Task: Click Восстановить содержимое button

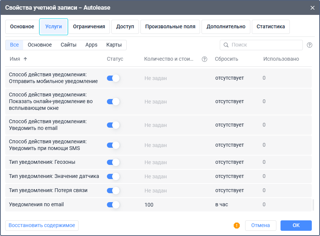Action: pyautogui.click(x=42, y=225)
